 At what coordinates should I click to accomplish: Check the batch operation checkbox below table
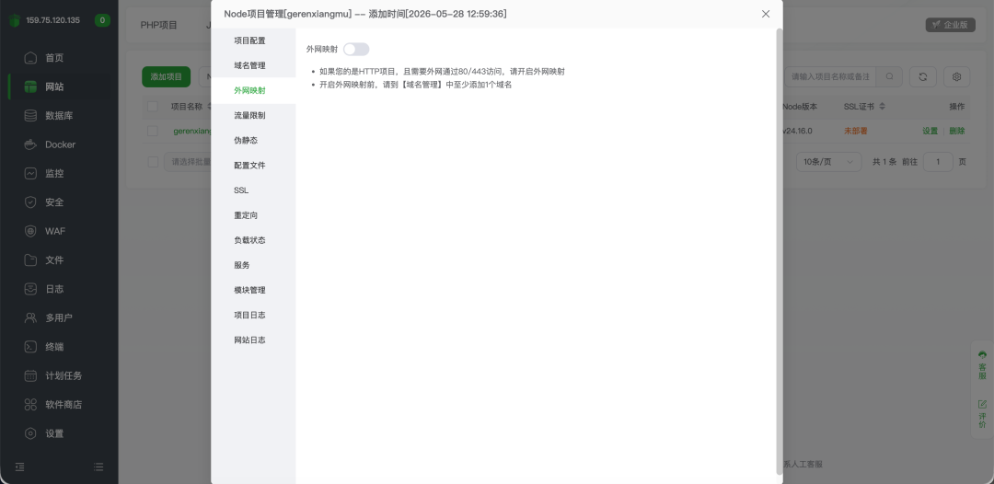pos(153,162)
